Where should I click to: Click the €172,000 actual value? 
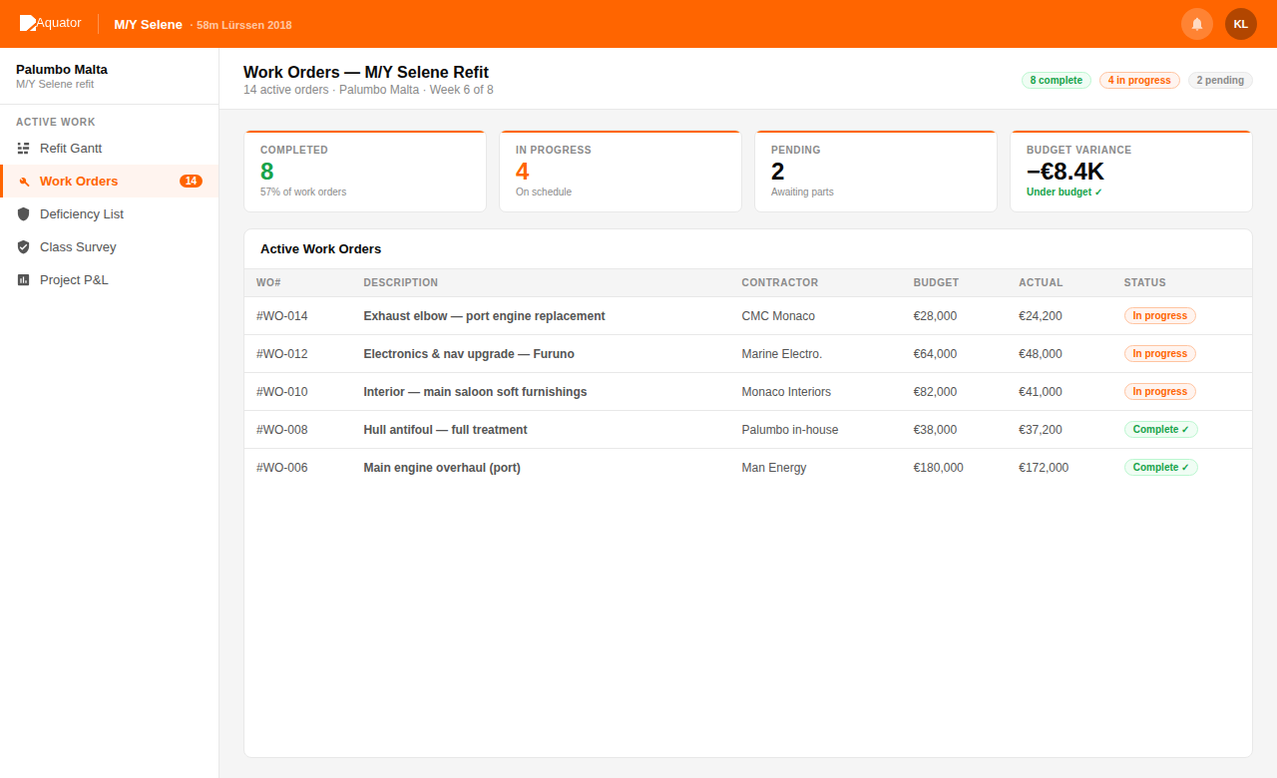coord(1044,468)
